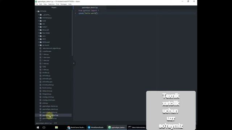This screenshot has width=232, height=130.
Task: Hide the tree view with the chevron handle
Action: (74, 63)
